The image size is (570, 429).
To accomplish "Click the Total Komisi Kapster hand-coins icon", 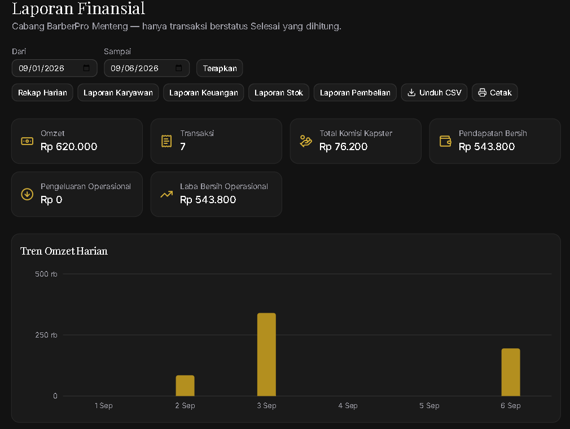I will click(306, 141).
